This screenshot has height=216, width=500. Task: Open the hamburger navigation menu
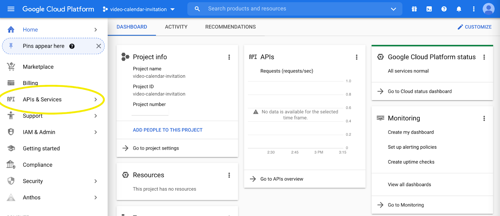click(11, 9)
